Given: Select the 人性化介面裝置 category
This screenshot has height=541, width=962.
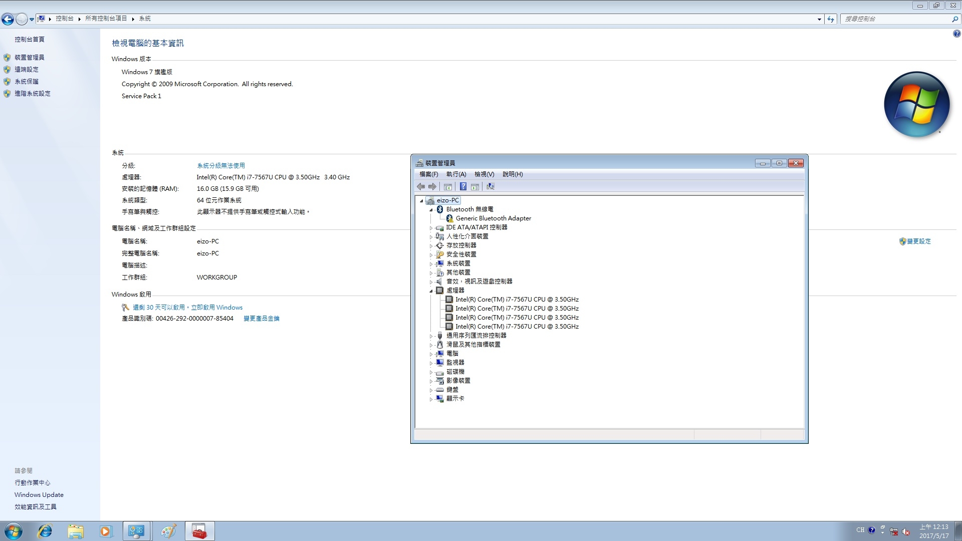Looking at the screenshot, I should pyautogui.click(x=467, y=236).
